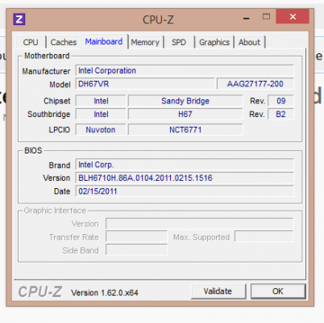Select the Sandy Bridge chipset field
Screen dimensions: 324x323
pyautogui.click(x=185, y=101)
